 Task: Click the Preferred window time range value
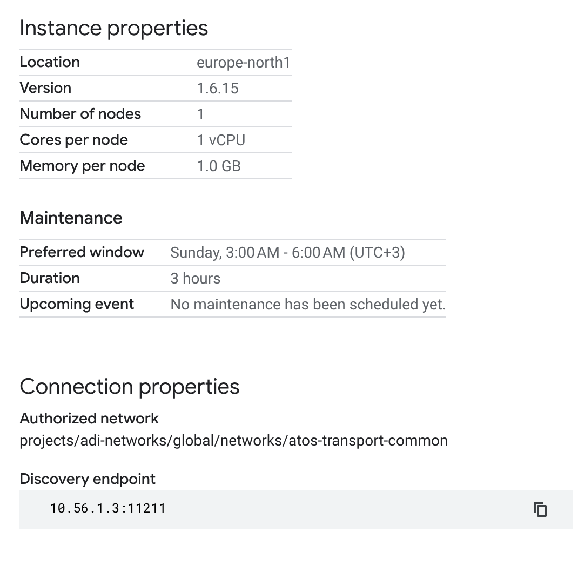[287, 253]
